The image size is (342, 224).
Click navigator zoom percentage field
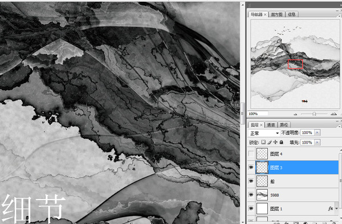click(x=258, y=113)
